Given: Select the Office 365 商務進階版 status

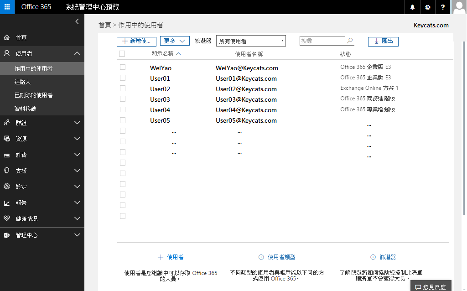Looking at the screenshot, I should tap(368, 98).
